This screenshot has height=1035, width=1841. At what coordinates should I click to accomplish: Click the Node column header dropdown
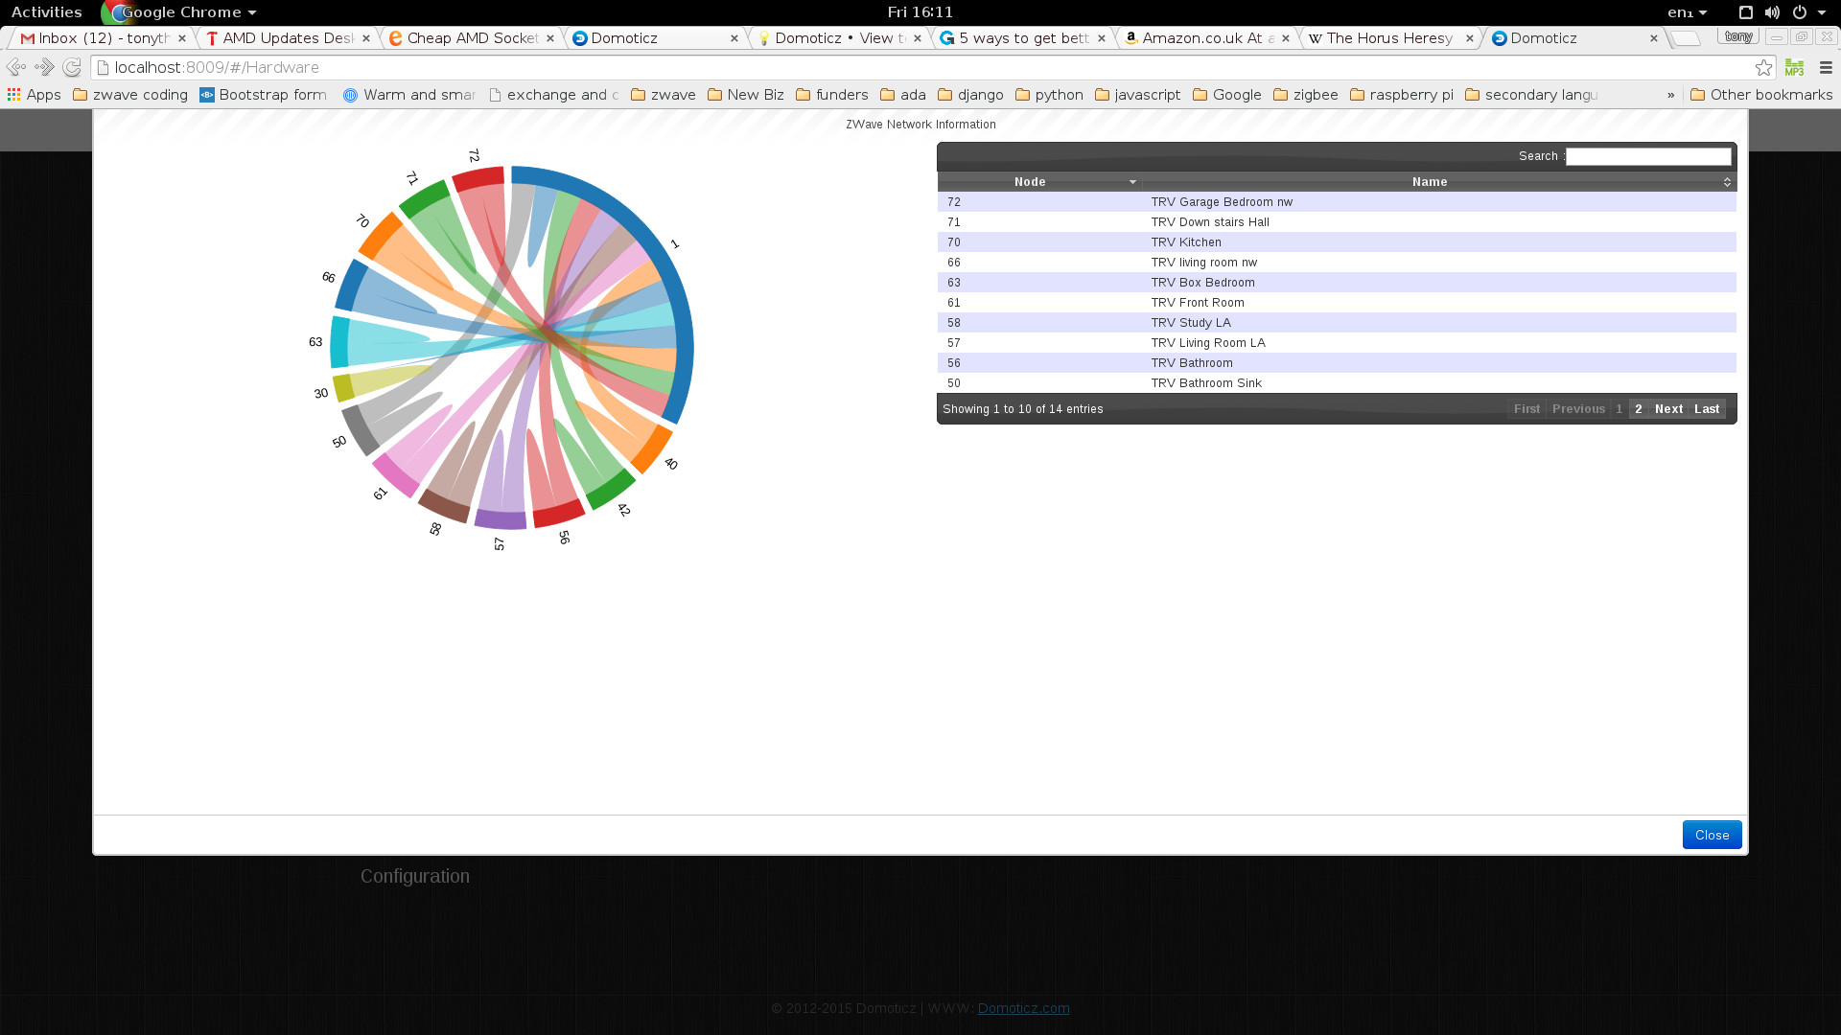pos(1131,181)
